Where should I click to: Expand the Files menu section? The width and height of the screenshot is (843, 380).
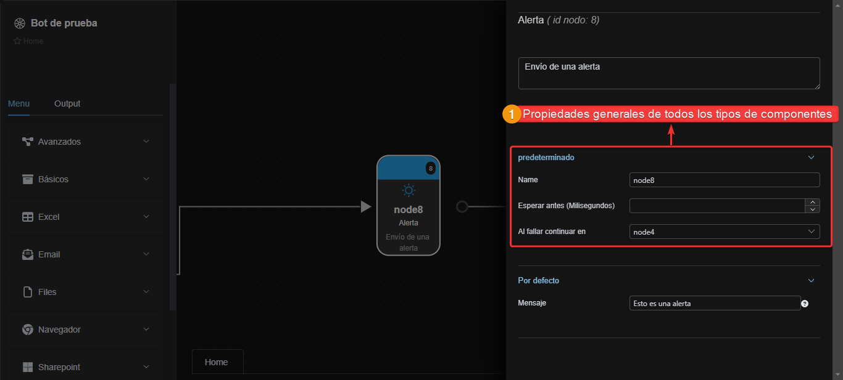[x=146, y=292]
